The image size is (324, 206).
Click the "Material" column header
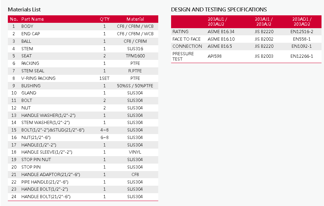(135, 19)
